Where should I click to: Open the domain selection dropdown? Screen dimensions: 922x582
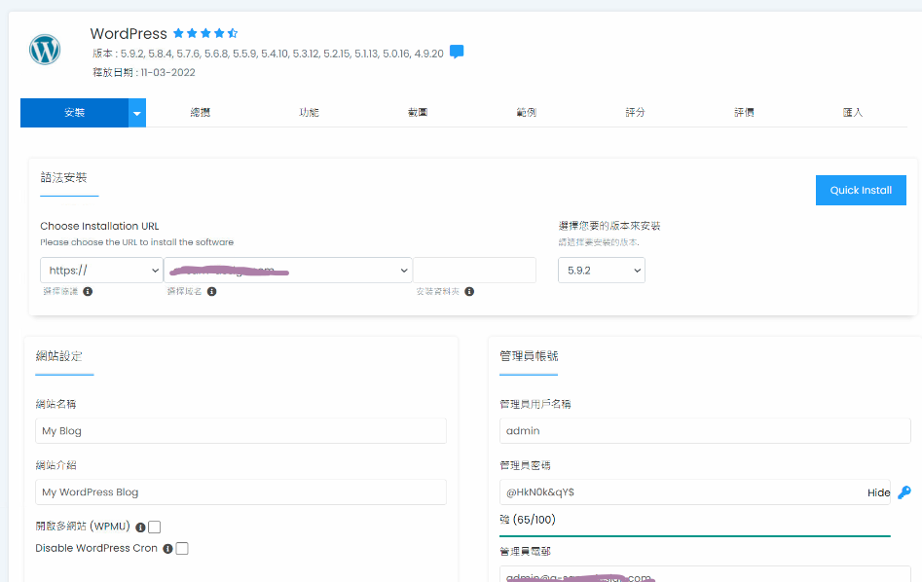[288, 270]
